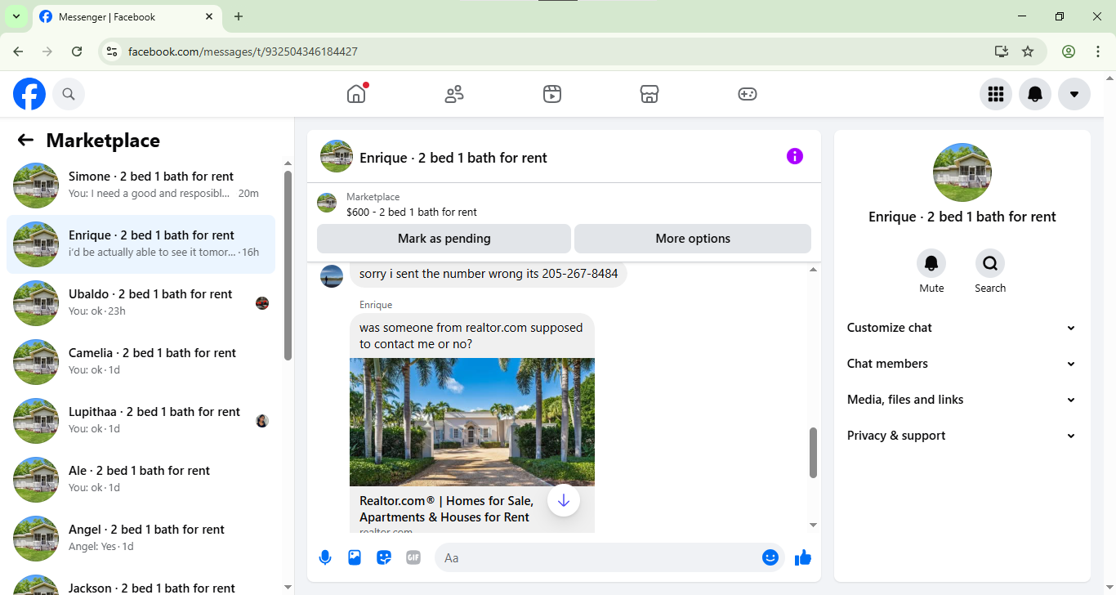Search in conversation with magnifier icon
This screenshot has height=595, width=1116.
[990, 263]
